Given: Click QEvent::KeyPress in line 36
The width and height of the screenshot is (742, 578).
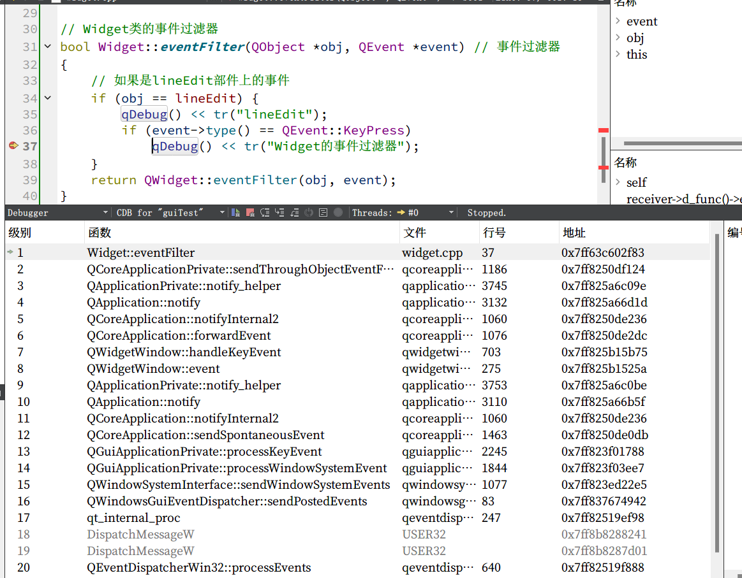Looking at the screenshot, I should click(343, 131).
